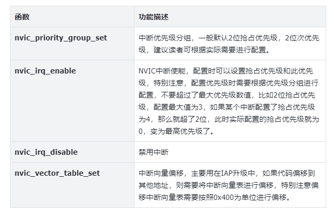
Task: Select the nvic_irq_disable function name
Action: [46, 152]
